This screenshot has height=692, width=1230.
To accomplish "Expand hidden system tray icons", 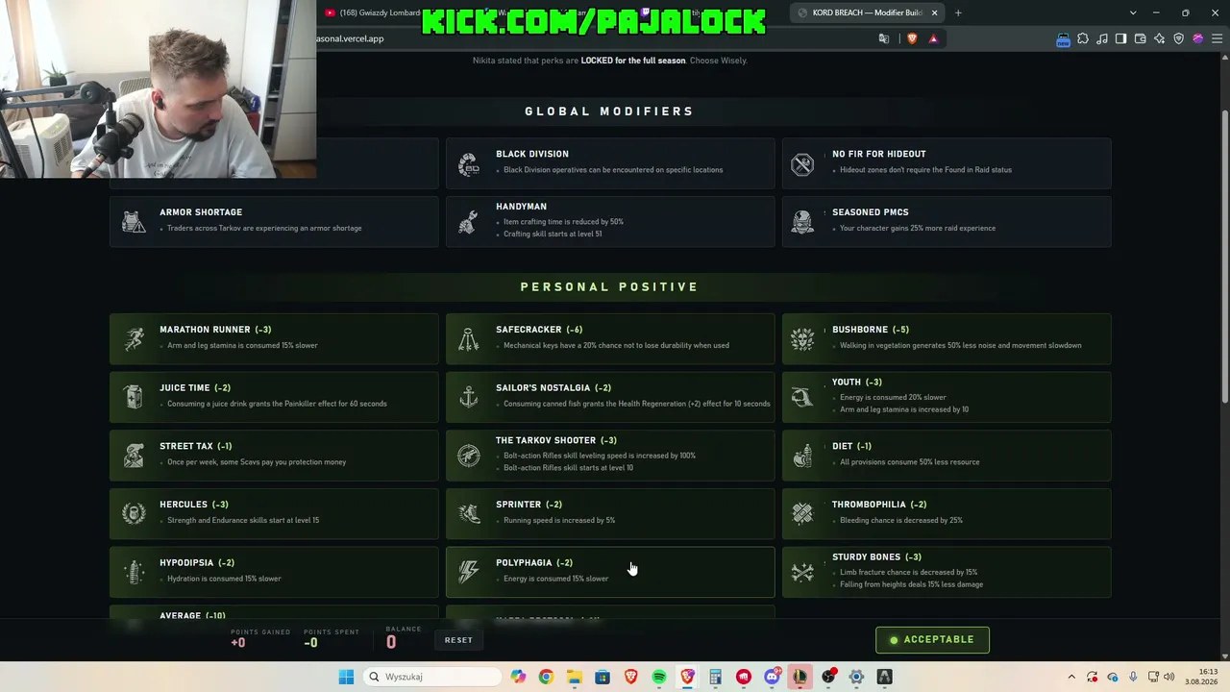I will (1071, 677).
